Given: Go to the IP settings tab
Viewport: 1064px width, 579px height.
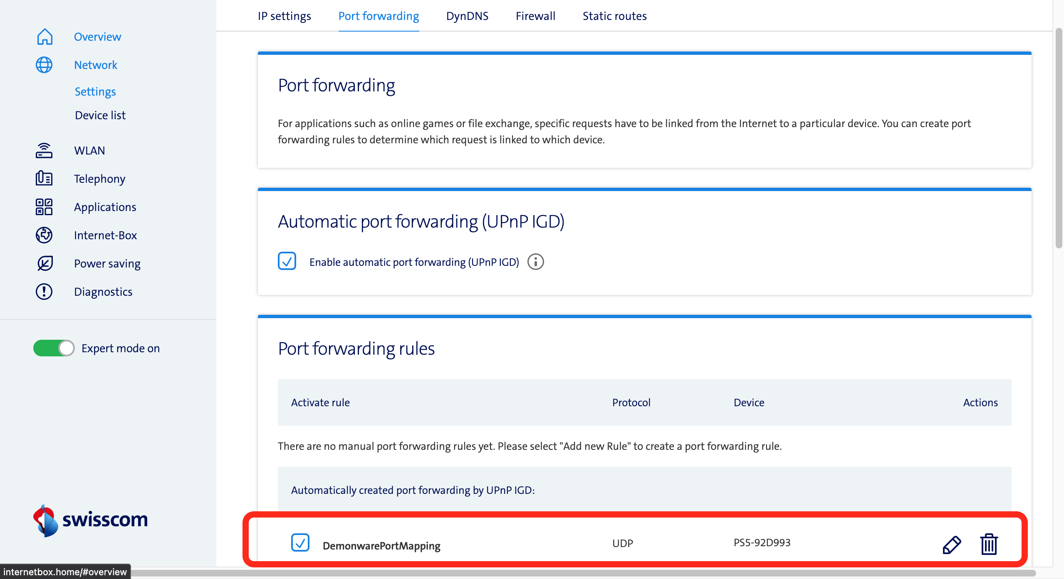Looking at the screenshot, I should (x=285, y=16).
